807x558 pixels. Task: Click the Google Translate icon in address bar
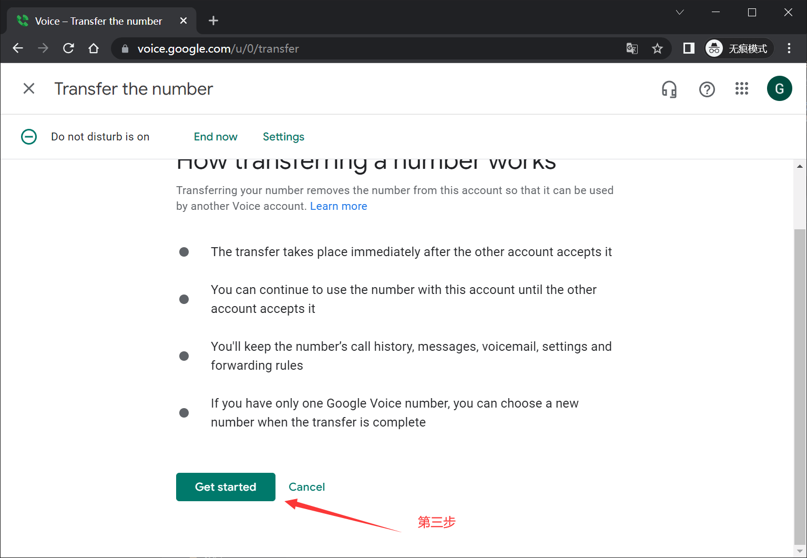632,49
